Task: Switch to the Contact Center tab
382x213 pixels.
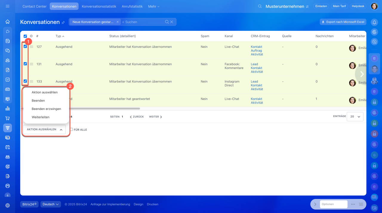Action: (35, 6)
